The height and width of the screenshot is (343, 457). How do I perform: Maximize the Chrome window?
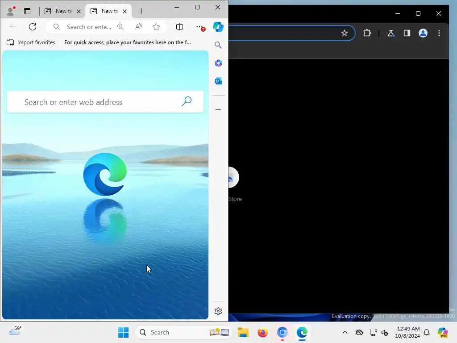pyautogui.click(x=418, y=13)
